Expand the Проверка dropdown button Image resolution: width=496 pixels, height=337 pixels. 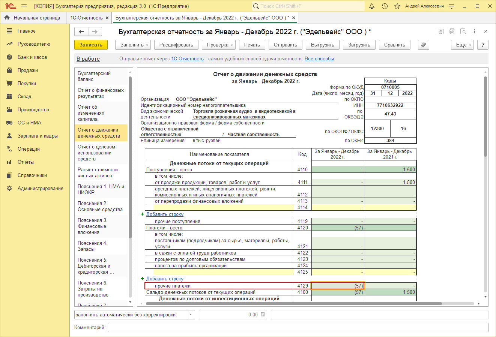coord(218,45)
